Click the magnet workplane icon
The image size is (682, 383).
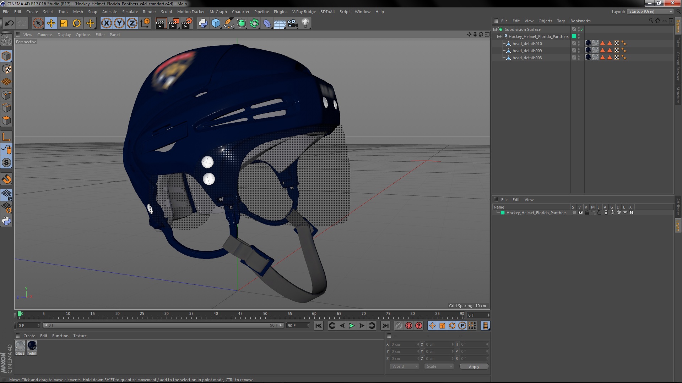pos(6,179)
